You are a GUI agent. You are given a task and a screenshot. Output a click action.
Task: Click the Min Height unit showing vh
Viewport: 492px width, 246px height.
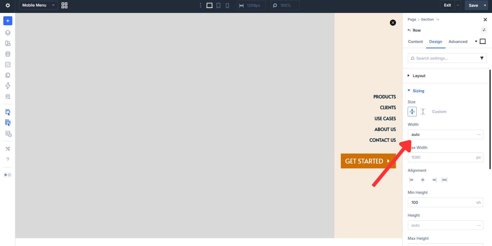478,202
